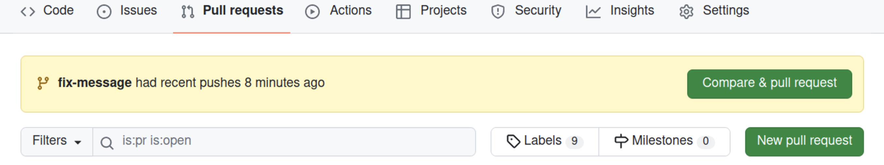Open the Insights tab
This screenshot has width=884, height=165.
click(632, 11)
